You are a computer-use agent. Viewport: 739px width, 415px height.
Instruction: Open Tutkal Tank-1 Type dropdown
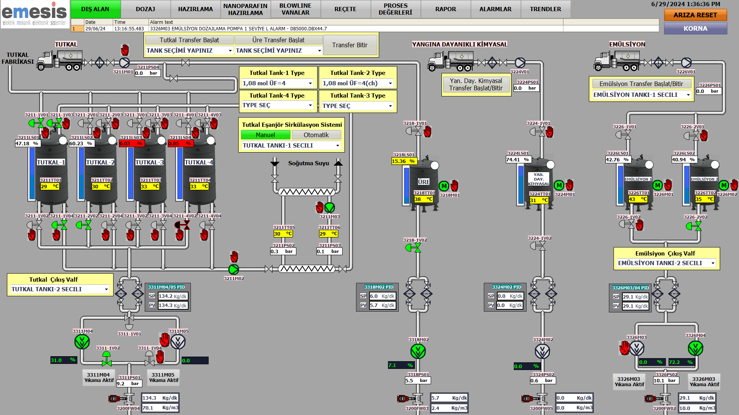point(278,83)
